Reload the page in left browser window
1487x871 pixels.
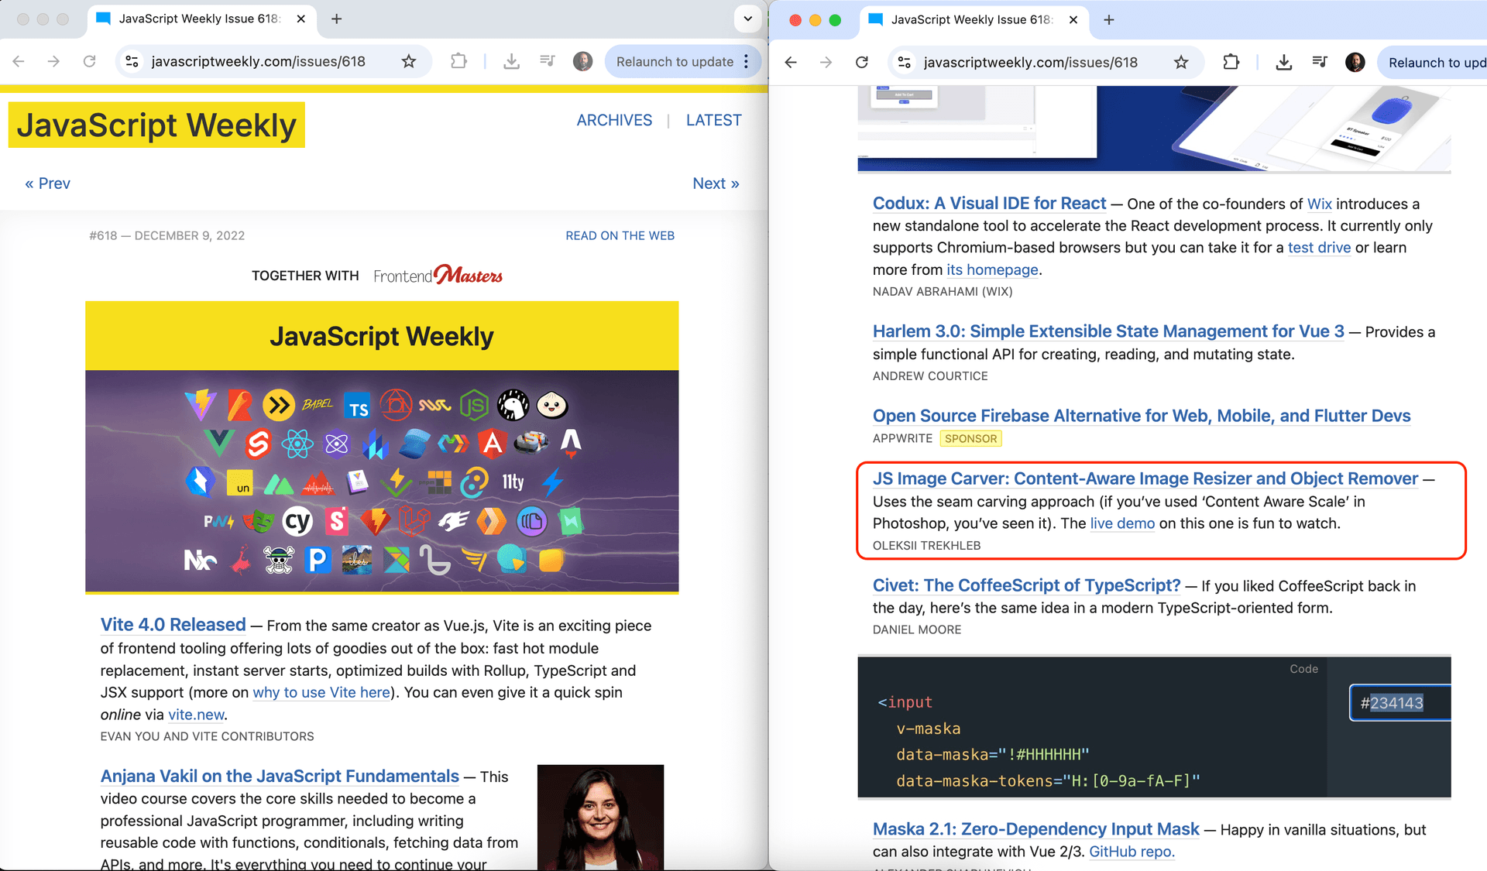point(89,61)
